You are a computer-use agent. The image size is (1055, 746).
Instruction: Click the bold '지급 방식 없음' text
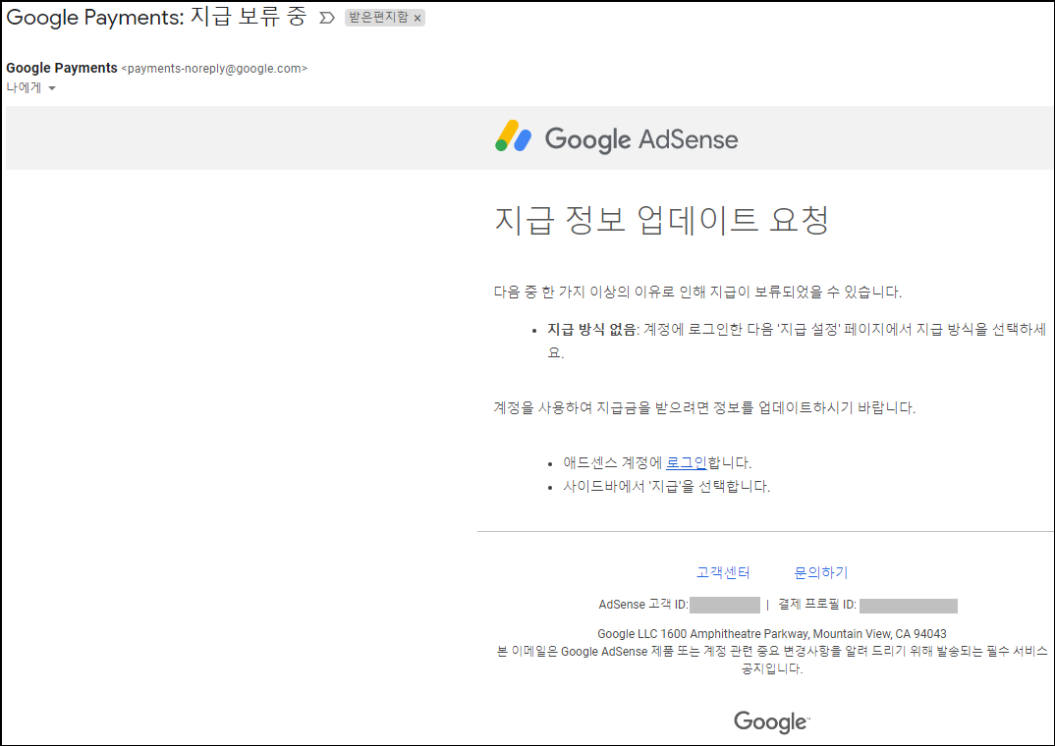591,329
